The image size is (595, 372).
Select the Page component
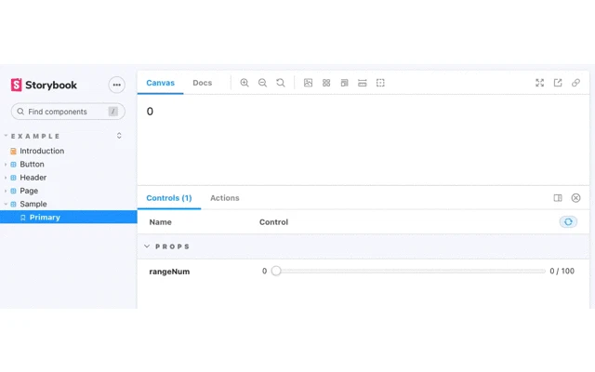point(29,191)
